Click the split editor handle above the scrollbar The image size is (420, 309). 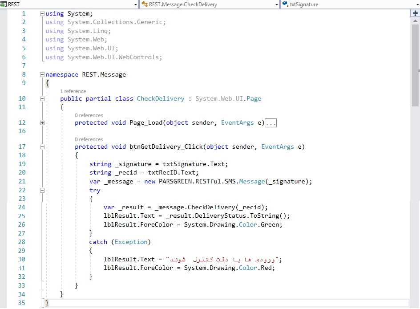click(416, 13)
